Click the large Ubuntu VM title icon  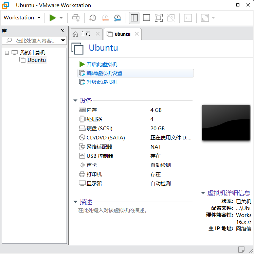tap(77, 48)
